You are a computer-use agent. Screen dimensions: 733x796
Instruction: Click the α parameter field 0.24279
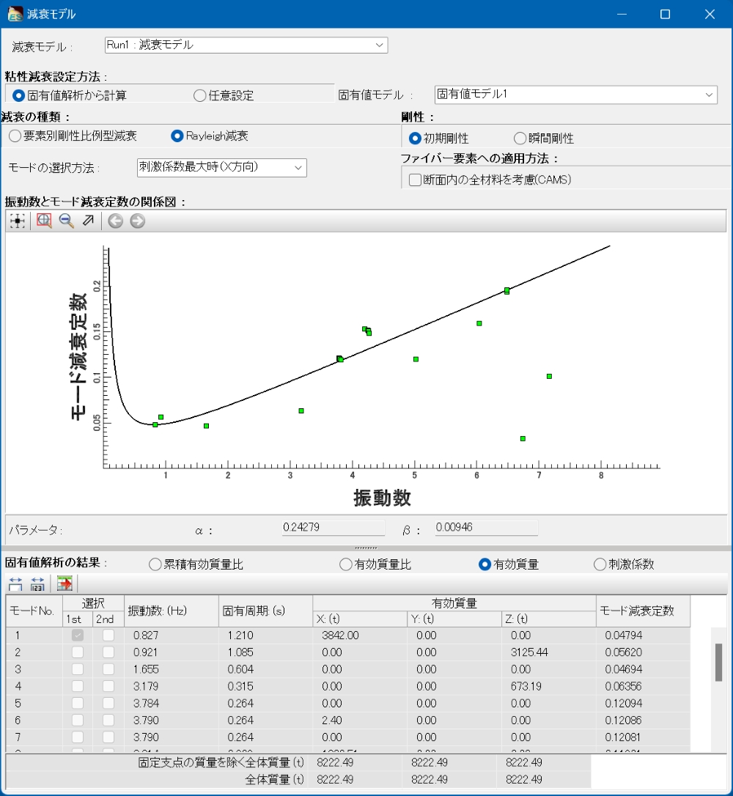pyautogui.click(x=334, y=528)
